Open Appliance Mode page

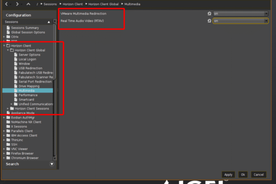point(23,113)
